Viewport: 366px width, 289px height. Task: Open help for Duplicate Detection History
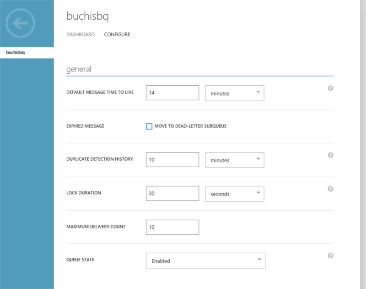tap(331, 155)
